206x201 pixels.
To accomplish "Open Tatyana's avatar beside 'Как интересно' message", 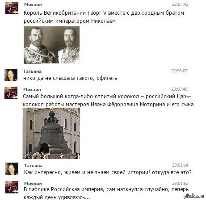I will pyautogui.click(x=12, y=169).
